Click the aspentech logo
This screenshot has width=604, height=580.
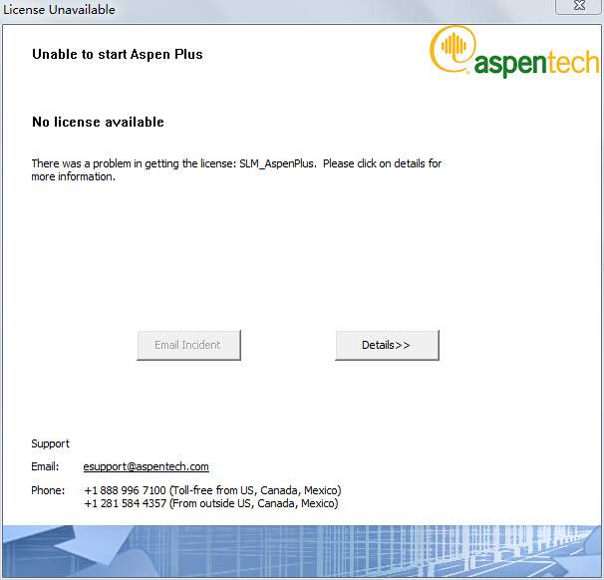click(x=514, y=51)
